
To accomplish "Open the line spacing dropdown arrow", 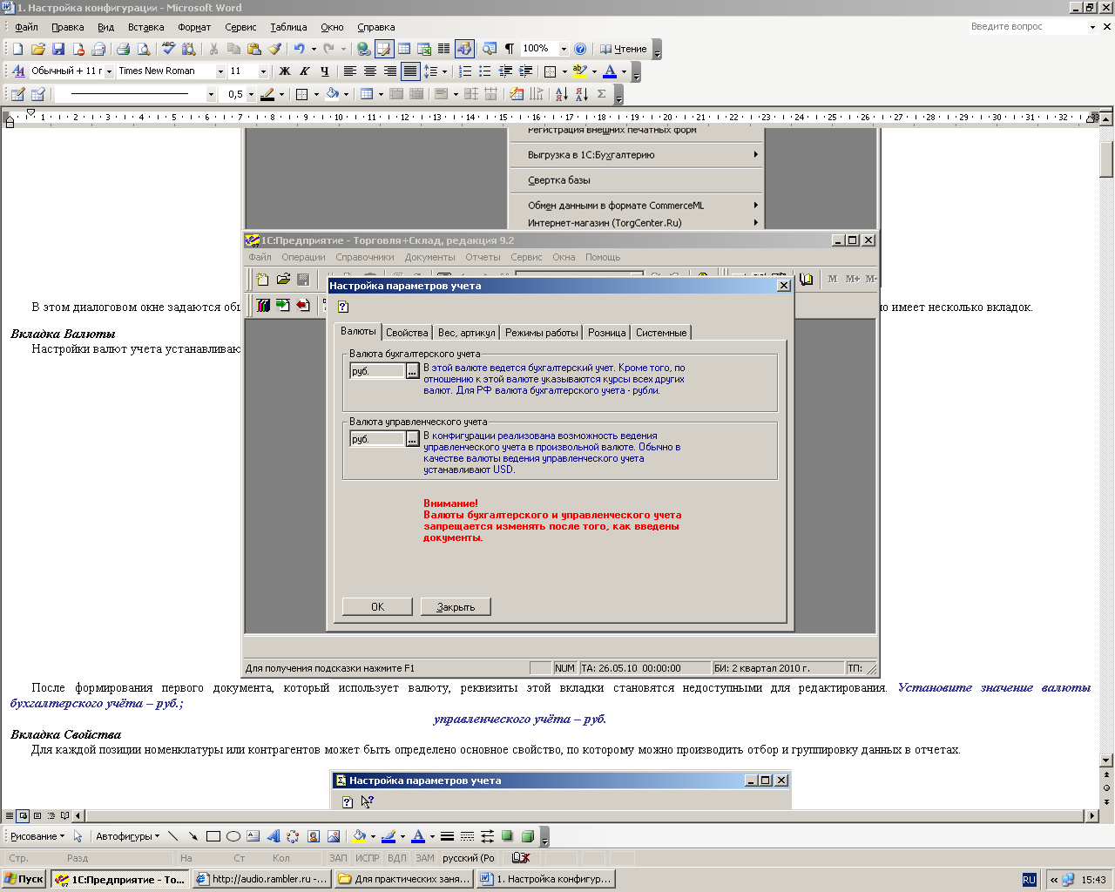I will coord(444,71).
